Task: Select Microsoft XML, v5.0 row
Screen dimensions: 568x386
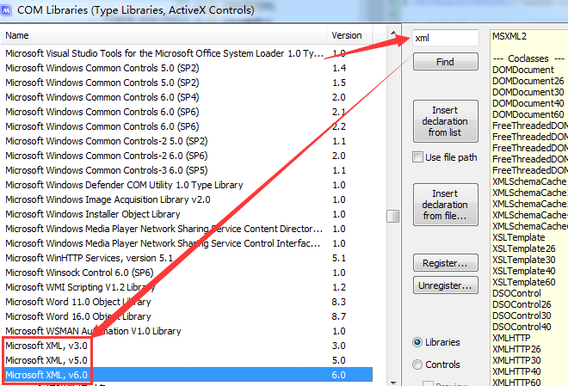Action: (x=187, y=360)
